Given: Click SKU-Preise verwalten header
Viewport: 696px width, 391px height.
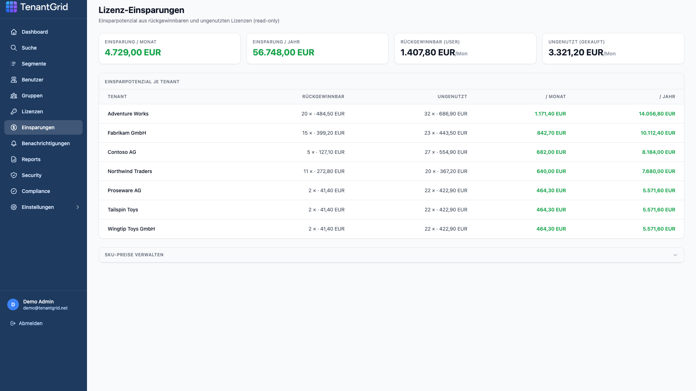Looking at the screenshot, I should (391, 255).
